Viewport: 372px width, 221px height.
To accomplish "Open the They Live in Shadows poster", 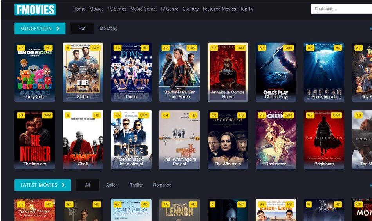I will 324,210.
